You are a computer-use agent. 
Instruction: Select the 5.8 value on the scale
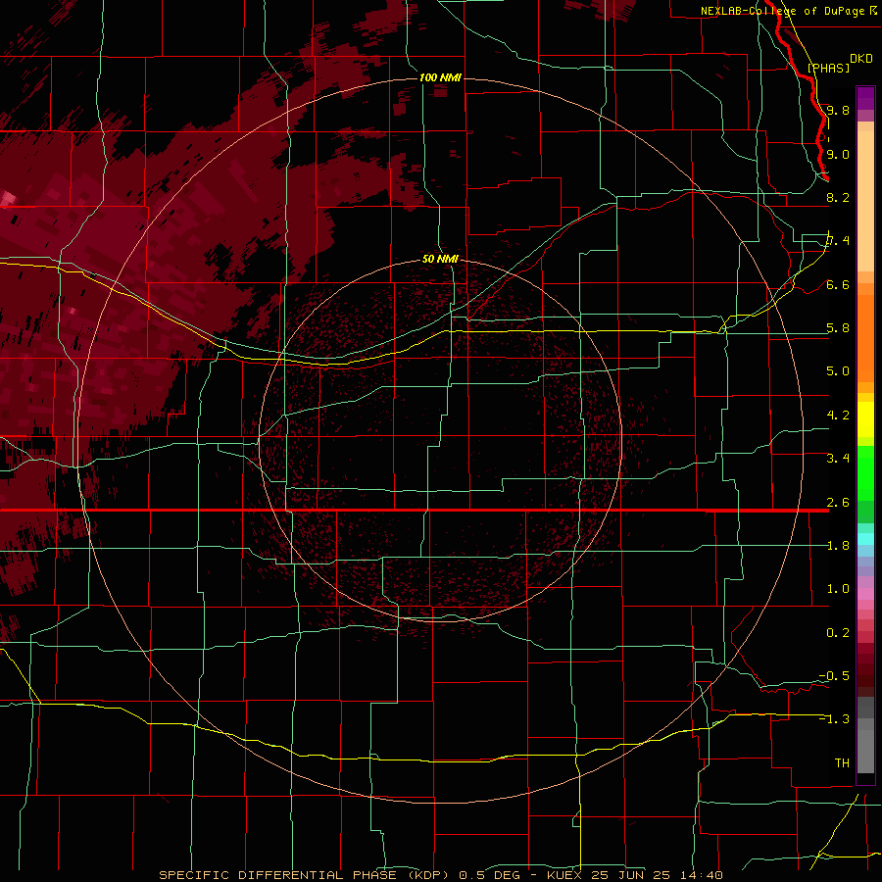coord(838,328)
